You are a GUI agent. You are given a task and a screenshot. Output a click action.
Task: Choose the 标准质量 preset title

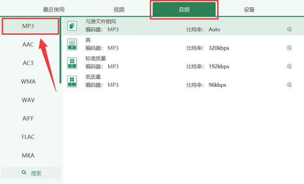[96, 59]
